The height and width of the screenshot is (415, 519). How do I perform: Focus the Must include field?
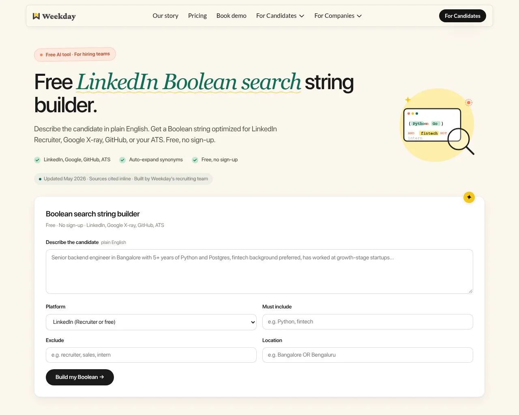(x=368, y=322)
